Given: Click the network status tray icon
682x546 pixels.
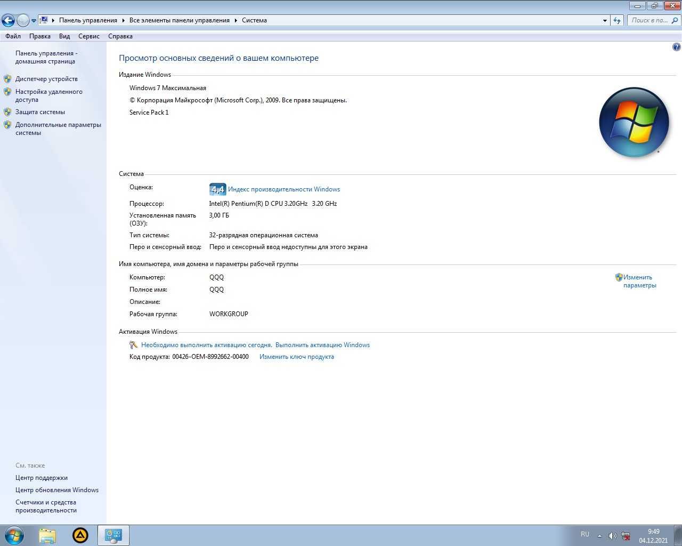Looking at the screenshot, I should 626,536.
